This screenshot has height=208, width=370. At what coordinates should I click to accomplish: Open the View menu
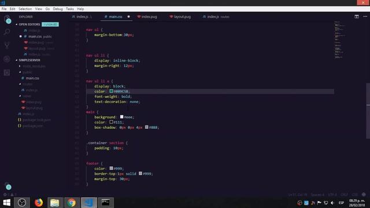point(39,9)
